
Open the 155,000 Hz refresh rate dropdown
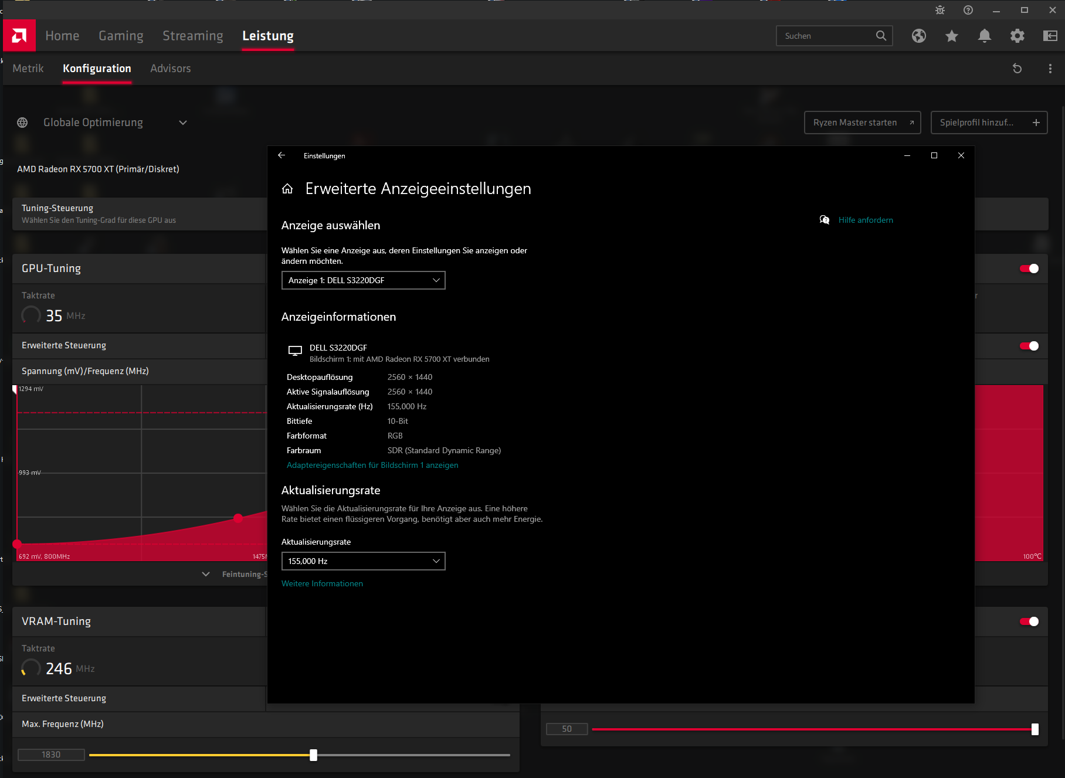(x=364, y=561)
